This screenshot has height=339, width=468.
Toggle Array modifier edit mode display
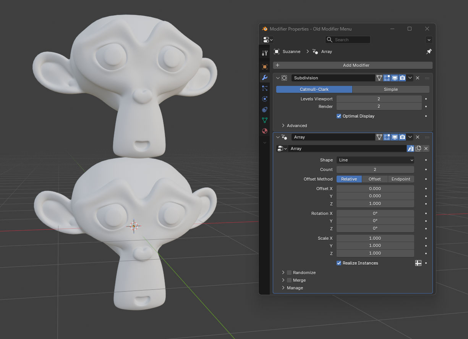click(387, 137)
